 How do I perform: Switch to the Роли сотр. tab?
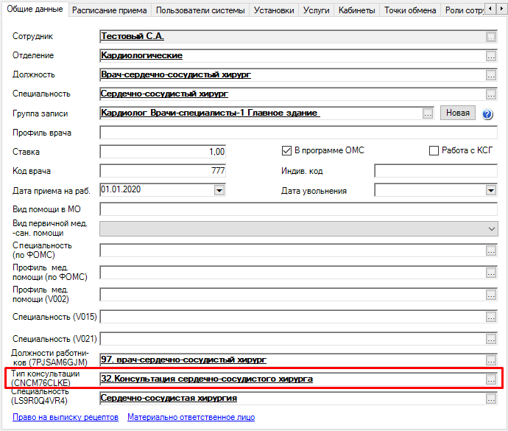pyautogui.click(x=464, y=10)
